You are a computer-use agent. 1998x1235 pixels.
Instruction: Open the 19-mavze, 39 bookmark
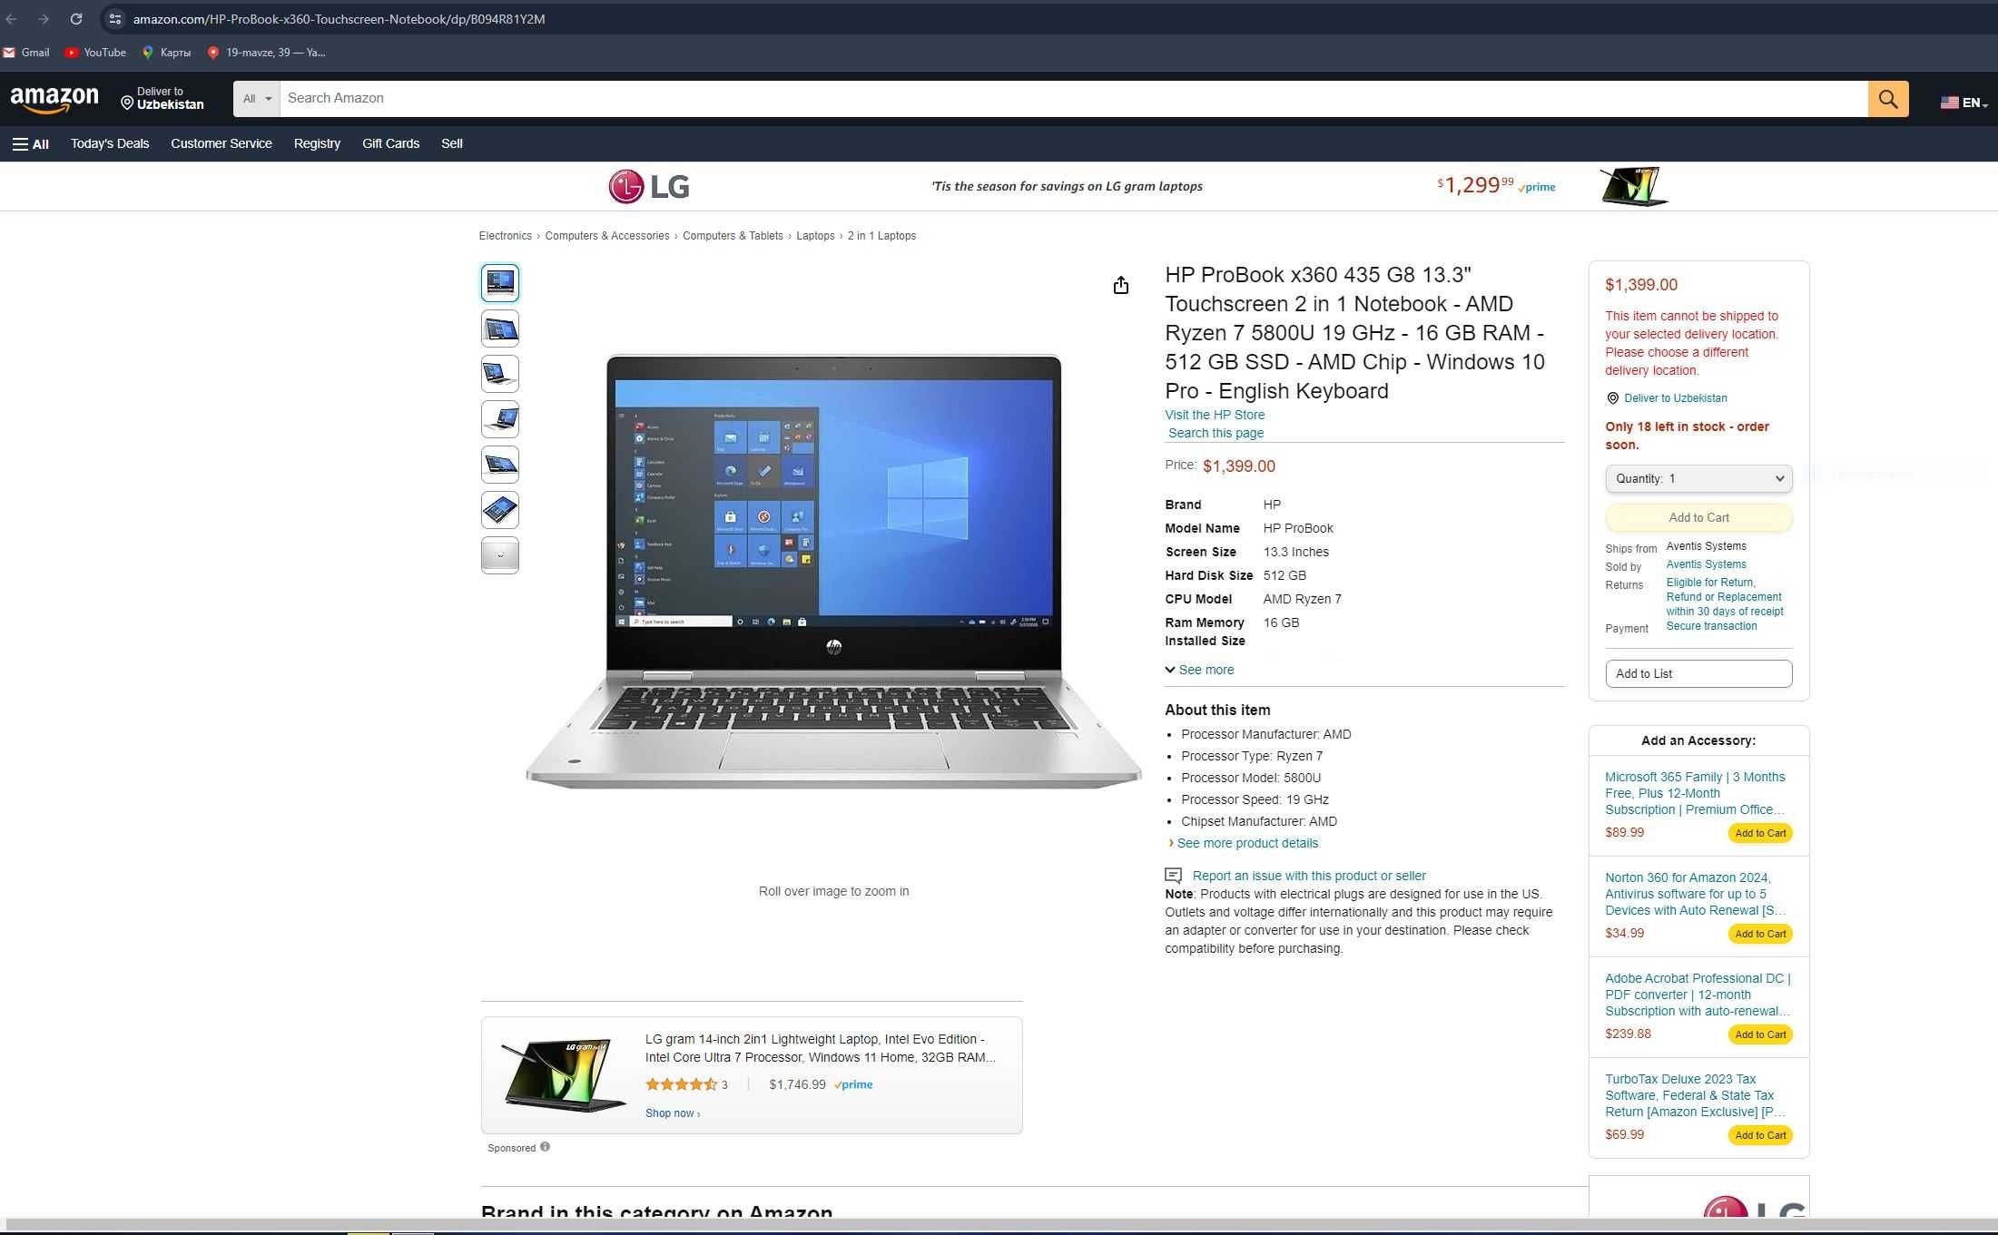[267, 53]
